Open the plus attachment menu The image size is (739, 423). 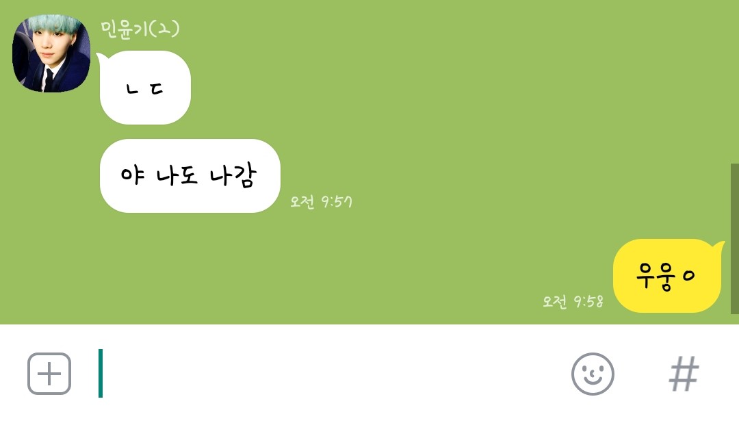[x=49, y=374]
